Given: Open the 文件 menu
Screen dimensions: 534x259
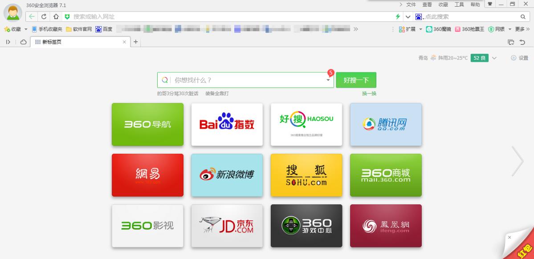Looking at the screenshot, I should [x=411, y=4].
